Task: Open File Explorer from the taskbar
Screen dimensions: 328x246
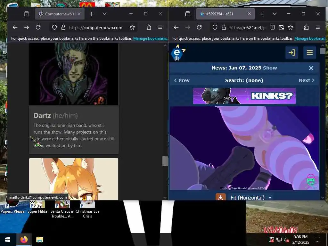Action: pyautogui.click(x=39, y=240)
